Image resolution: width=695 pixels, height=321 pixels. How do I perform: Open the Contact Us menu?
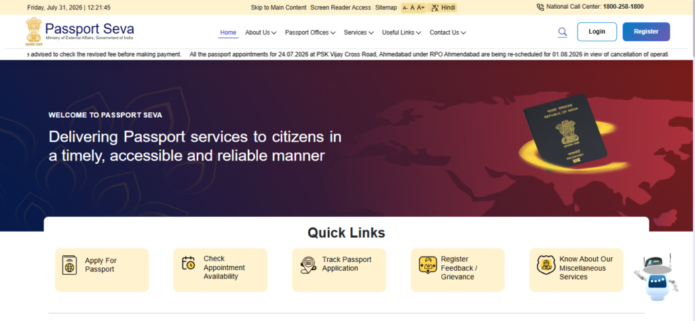pos(444,33)
